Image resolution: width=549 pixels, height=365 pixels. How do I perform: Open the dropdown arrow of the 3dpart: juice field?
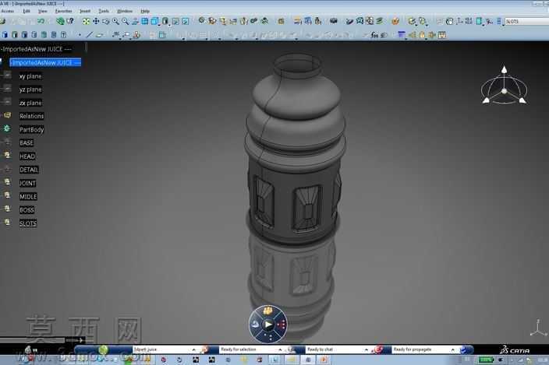193,349
